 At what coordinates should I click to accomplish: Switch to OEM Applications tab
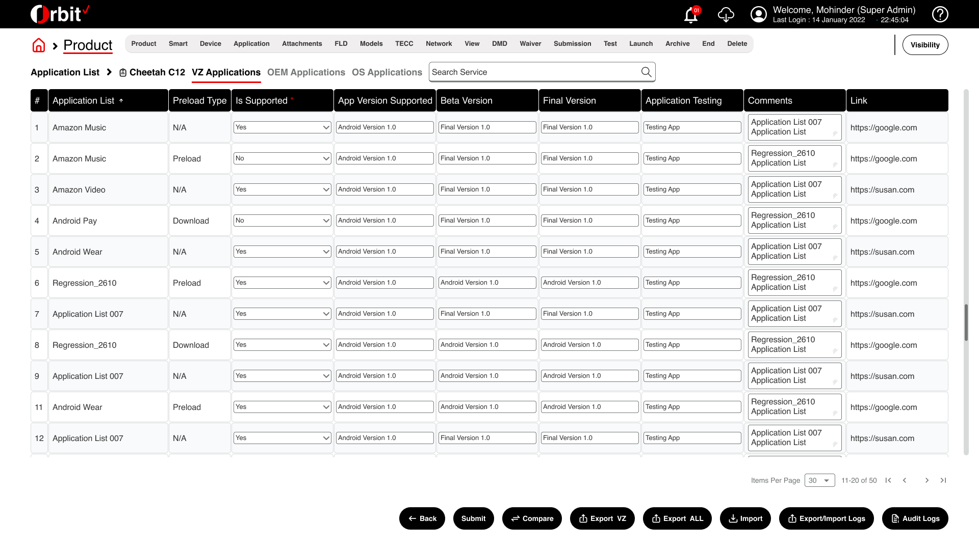[x=306, y=72]
